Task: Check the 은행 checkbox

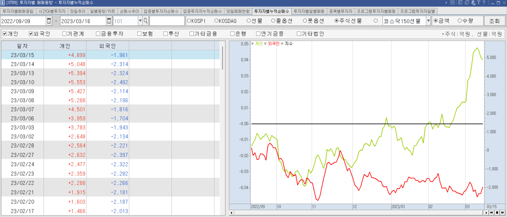Action: pos(232,34)
